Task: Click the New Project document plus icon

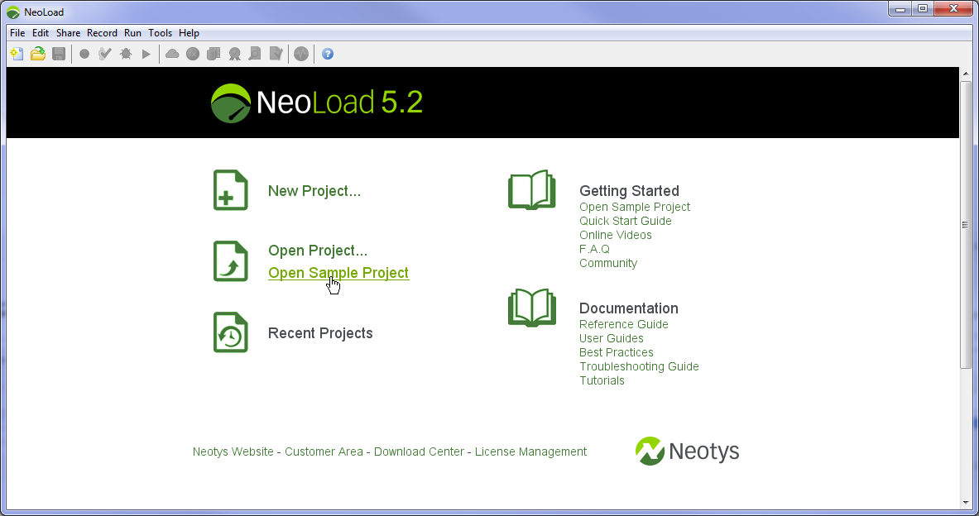Action: click(x=230, y=190)
